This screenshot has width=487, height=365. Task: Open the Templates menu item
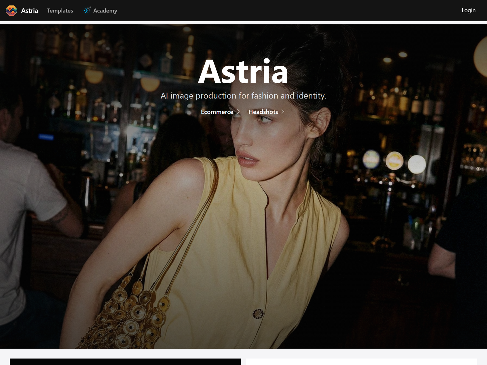tap(60, 11)
